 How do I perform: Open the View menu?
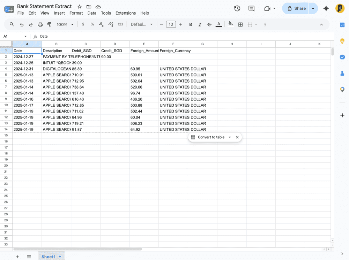45,13
